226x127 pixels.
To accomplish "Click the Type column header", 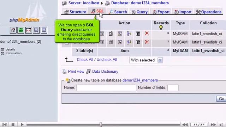I will click(180, 23).
